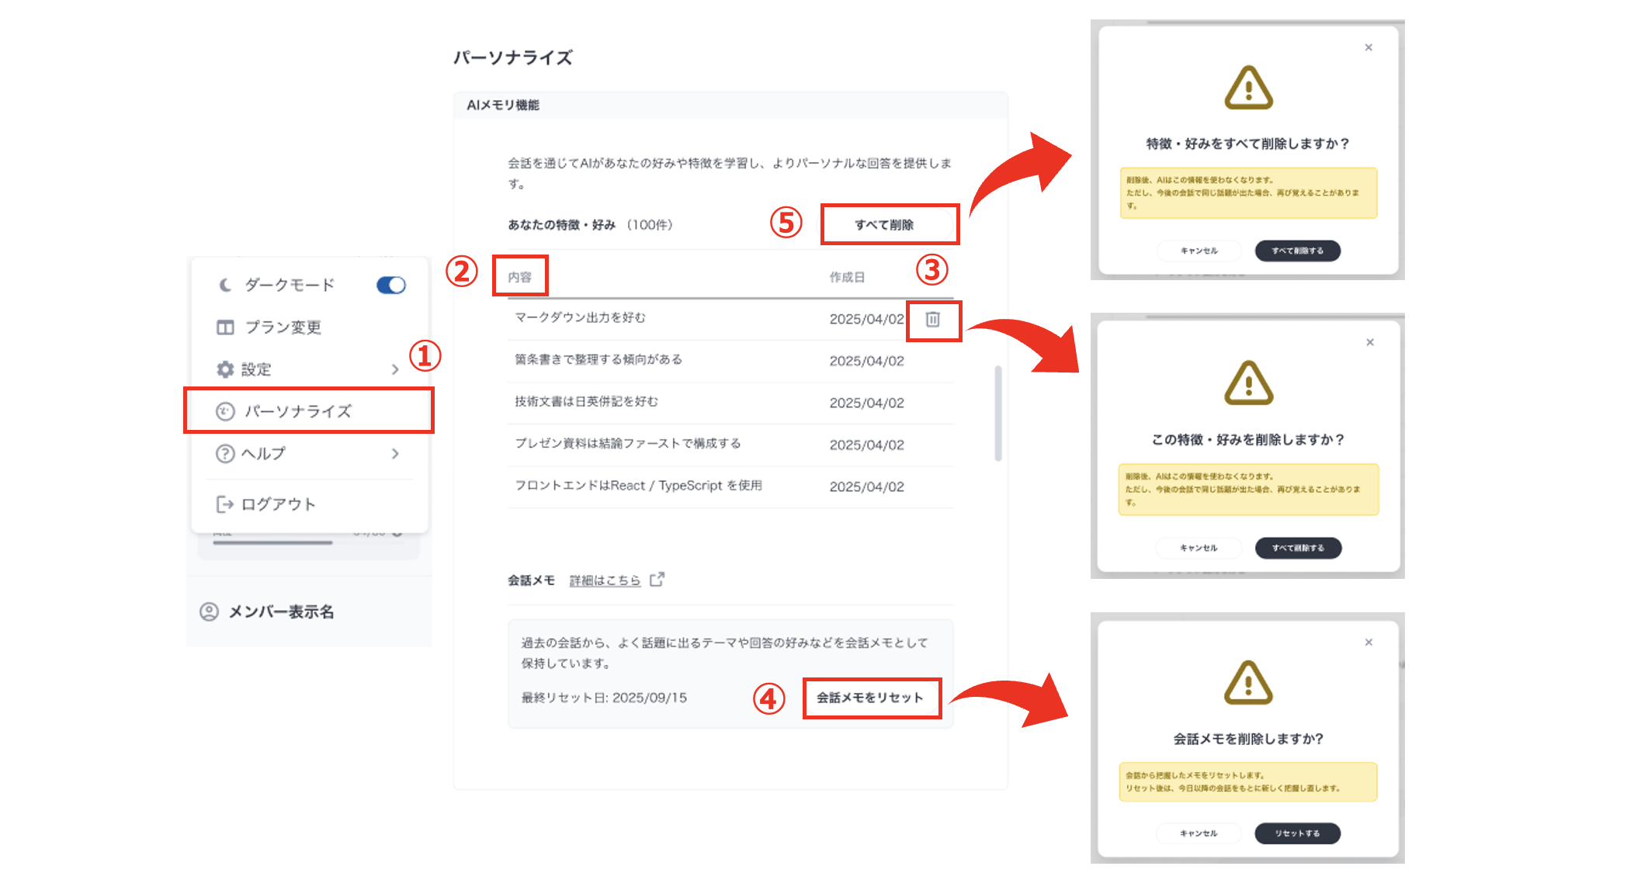Click the キャンセル button in the bottom dialog
The height and width of the screenshot is (880, 1627).
(1199, 833)
